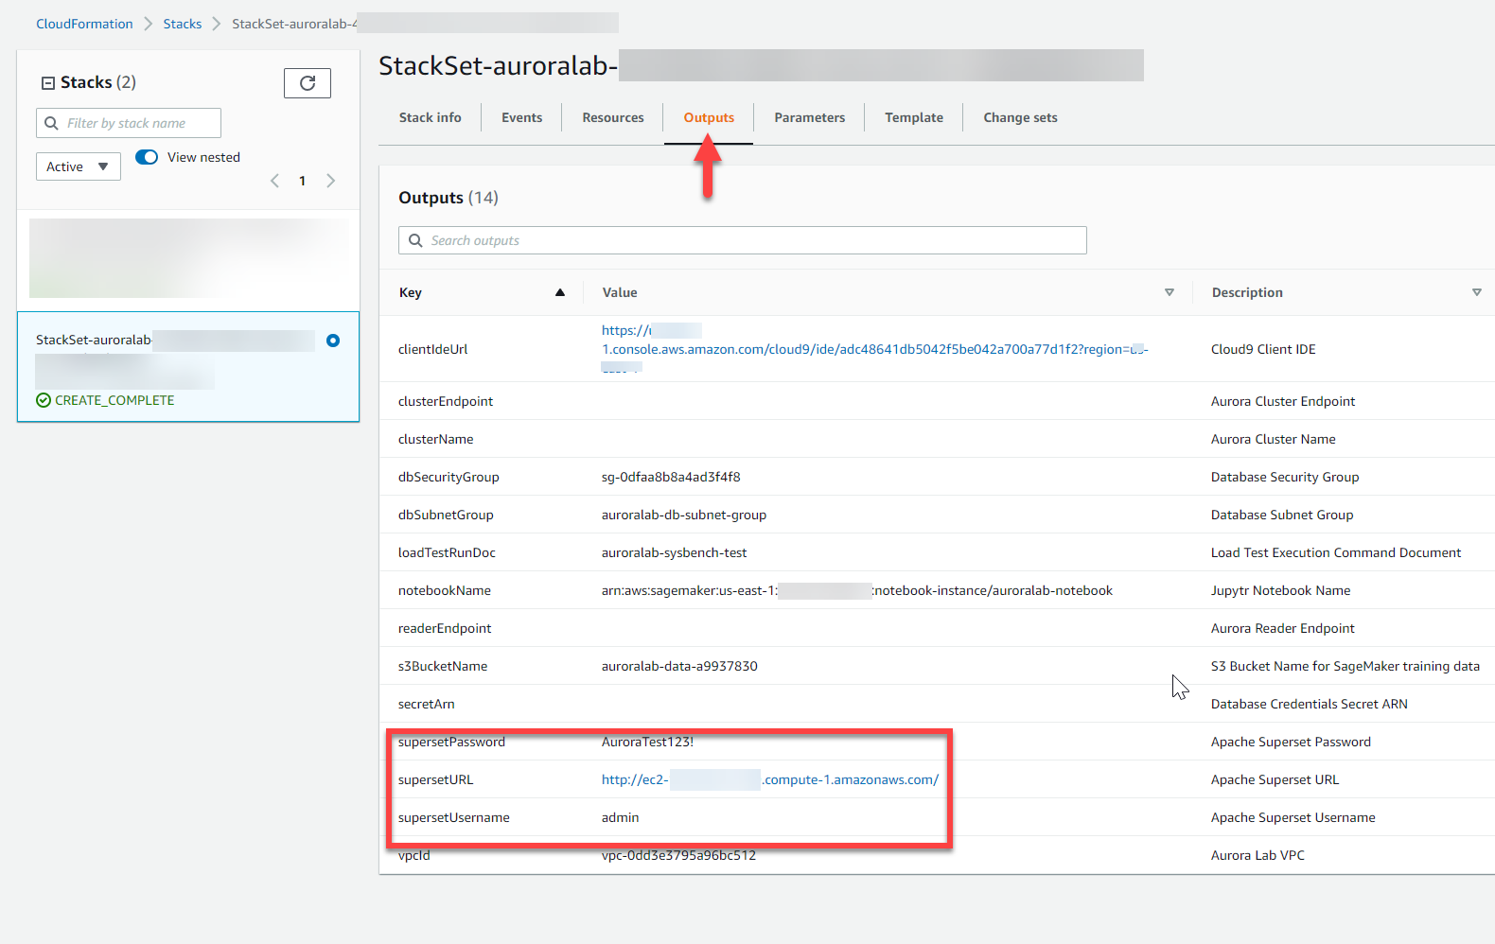Click the Value column filter triangle
The width and height of the screenshot is (1495, 944).
[x=1170, y=292]
